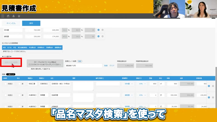The height and width of the screenshot is (122, 217).
Task: Click the 見積セット検索 field showing 建設業デモ用
Action: (x=84, y=66)
